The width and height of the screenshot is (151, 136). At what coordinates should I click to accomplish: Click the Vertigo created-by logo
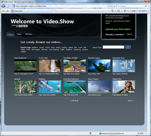tap(20, 26)
